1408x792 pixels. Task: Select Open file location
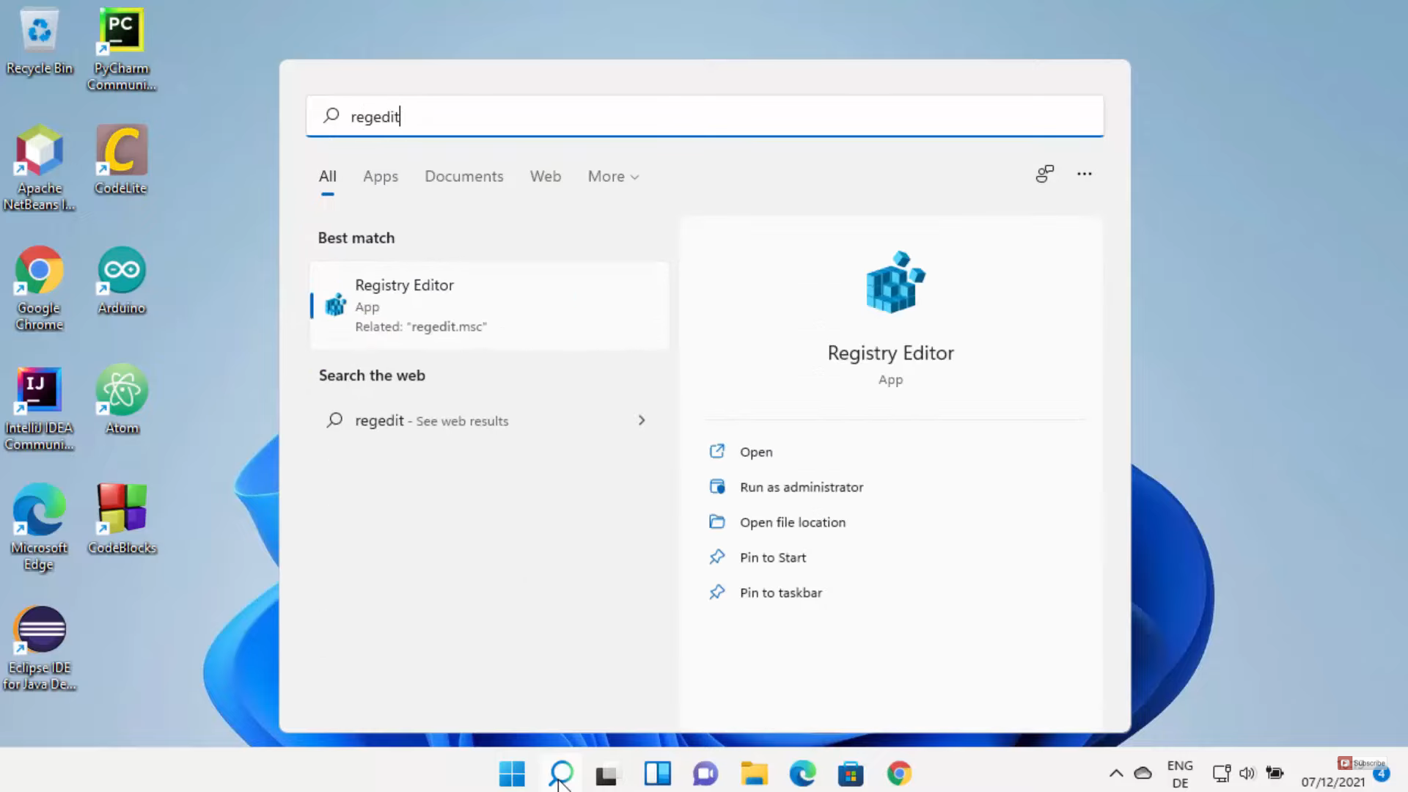coord(792,522)
